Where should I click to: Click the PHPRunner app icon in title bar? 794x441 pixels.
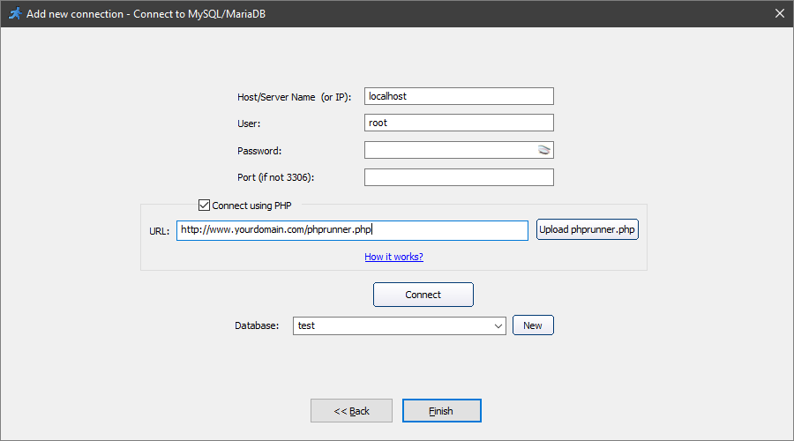click(x=15, y=13)
